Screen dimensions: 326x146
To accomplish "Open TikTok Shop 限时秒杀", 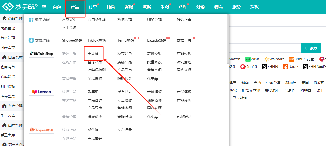I will click(125, 79).
